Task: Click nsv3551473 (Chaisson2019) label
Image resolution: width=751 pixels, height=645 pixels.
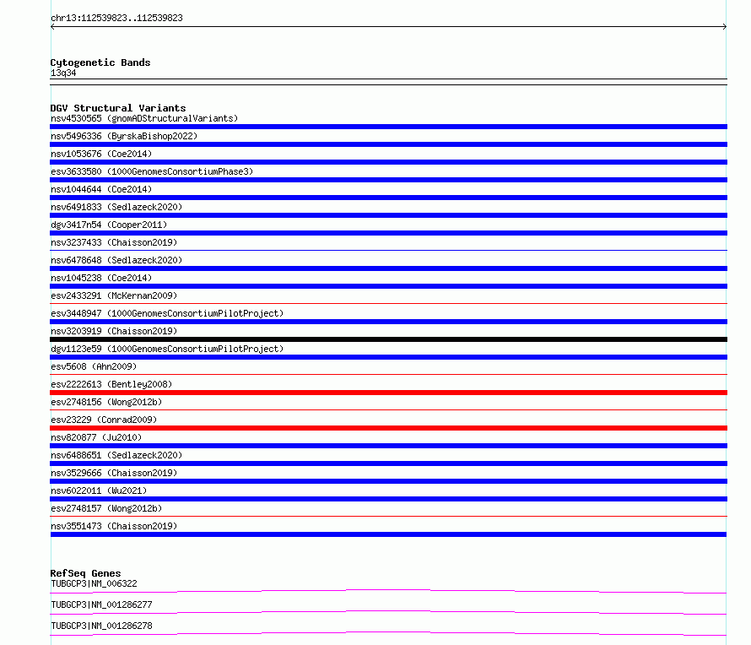Action: pyautogui.click(x=114, y=526)
